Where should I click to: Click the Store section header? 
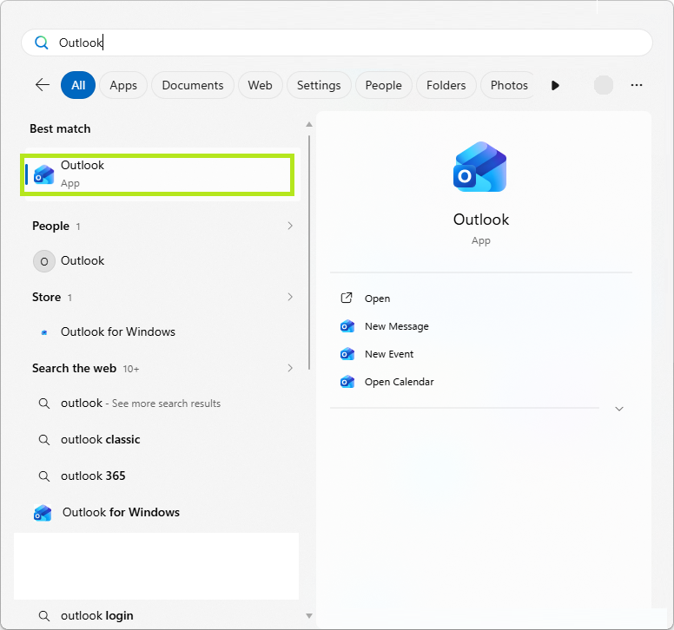pos(46,297)
